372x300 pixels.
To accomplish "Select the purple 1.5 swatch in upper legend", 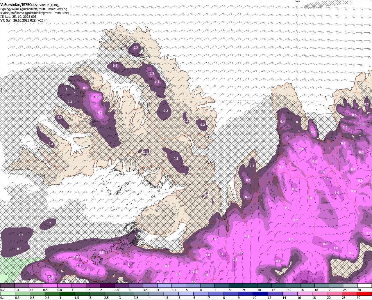I will [x=93, y=286].
